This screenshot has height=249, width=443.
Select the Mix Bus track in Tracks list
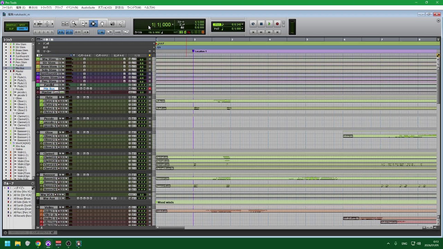(x=20, y=68)
